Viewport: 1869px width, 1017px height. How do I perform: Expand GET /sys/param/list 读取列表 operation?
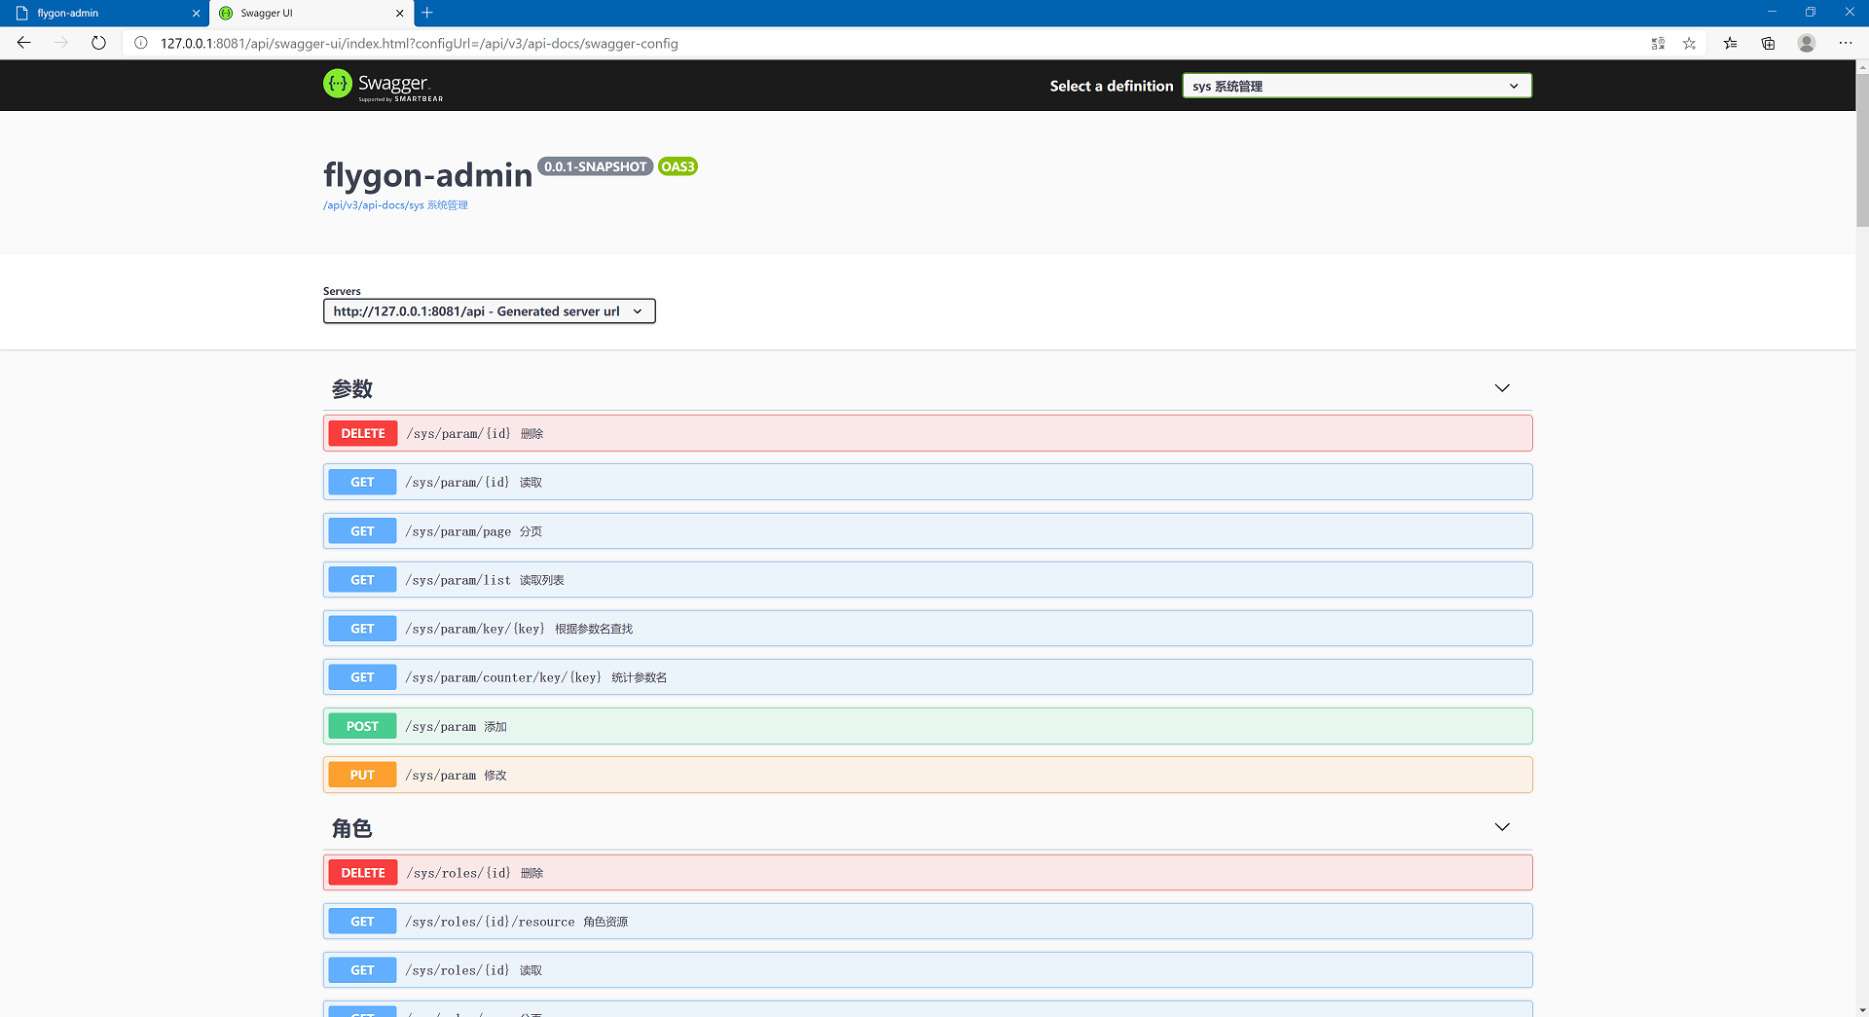tap(928, 580)
